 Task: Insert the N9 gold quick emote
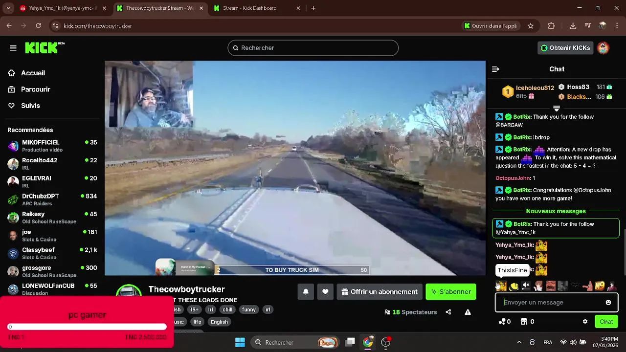600,286
